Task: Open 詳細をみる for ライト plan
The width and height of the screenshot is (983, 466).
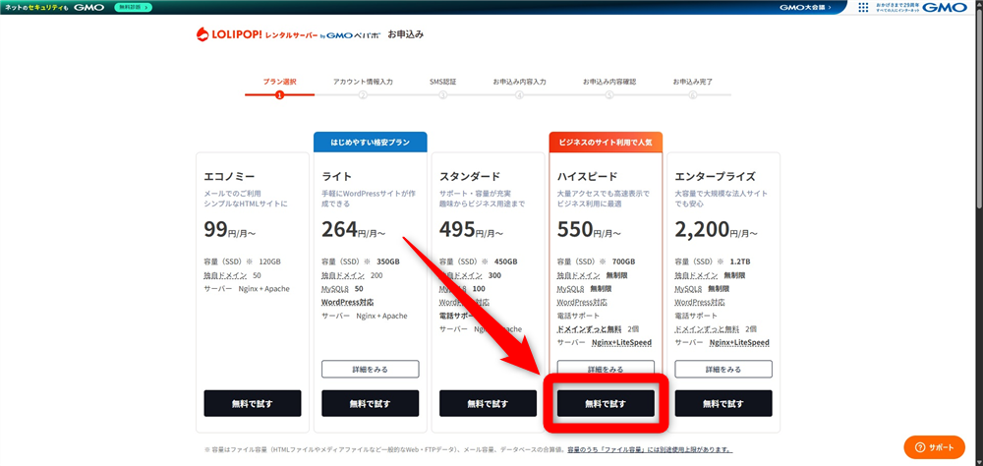Action: click(371, 370)
